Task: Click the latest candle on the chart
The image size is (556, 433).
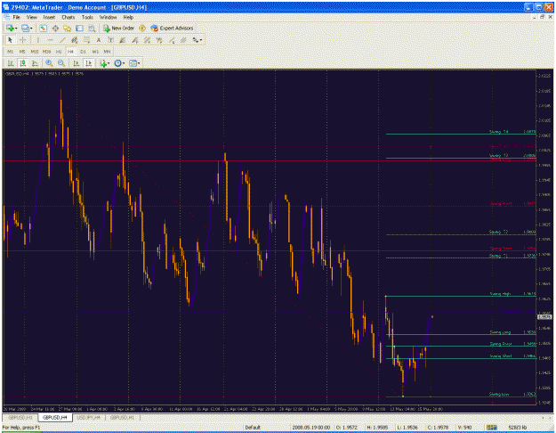Action: tap(431, 316)
